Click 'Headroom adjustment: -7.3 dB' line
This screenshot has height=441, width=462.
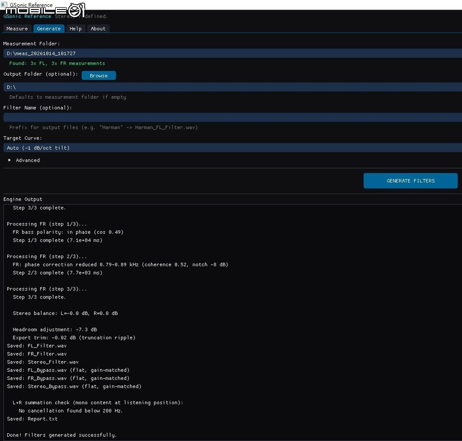[x=55, y=330]
